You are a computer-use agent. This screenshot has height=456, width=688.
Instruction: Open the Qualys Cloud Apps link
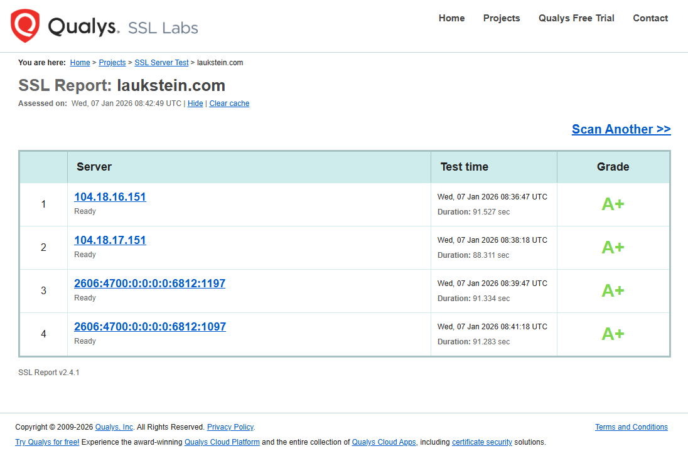384,442
